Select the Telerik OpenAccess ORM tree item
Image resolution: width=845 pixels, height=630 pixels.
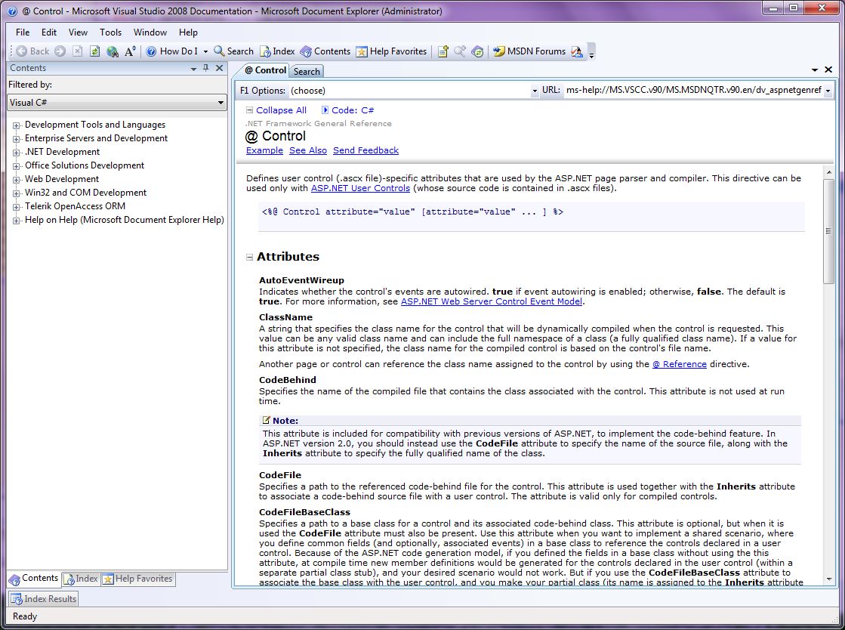coord(75,206)
